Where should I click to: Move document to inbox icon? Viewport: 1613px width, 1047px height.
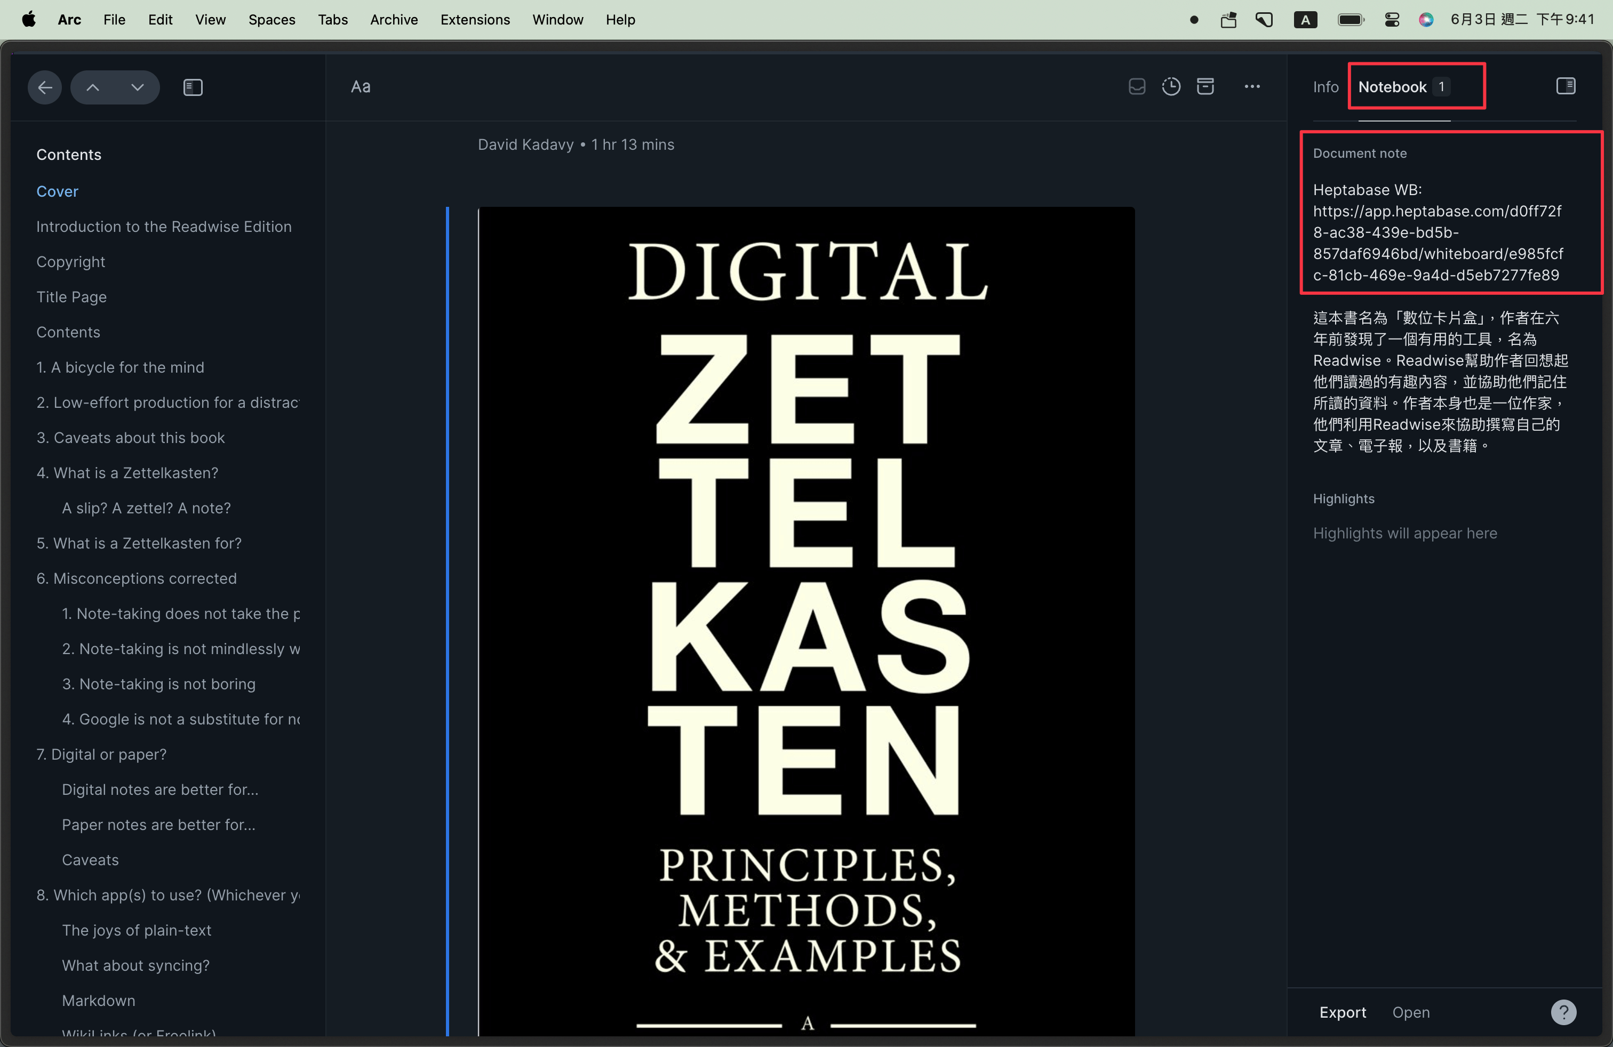(1137, 87)
